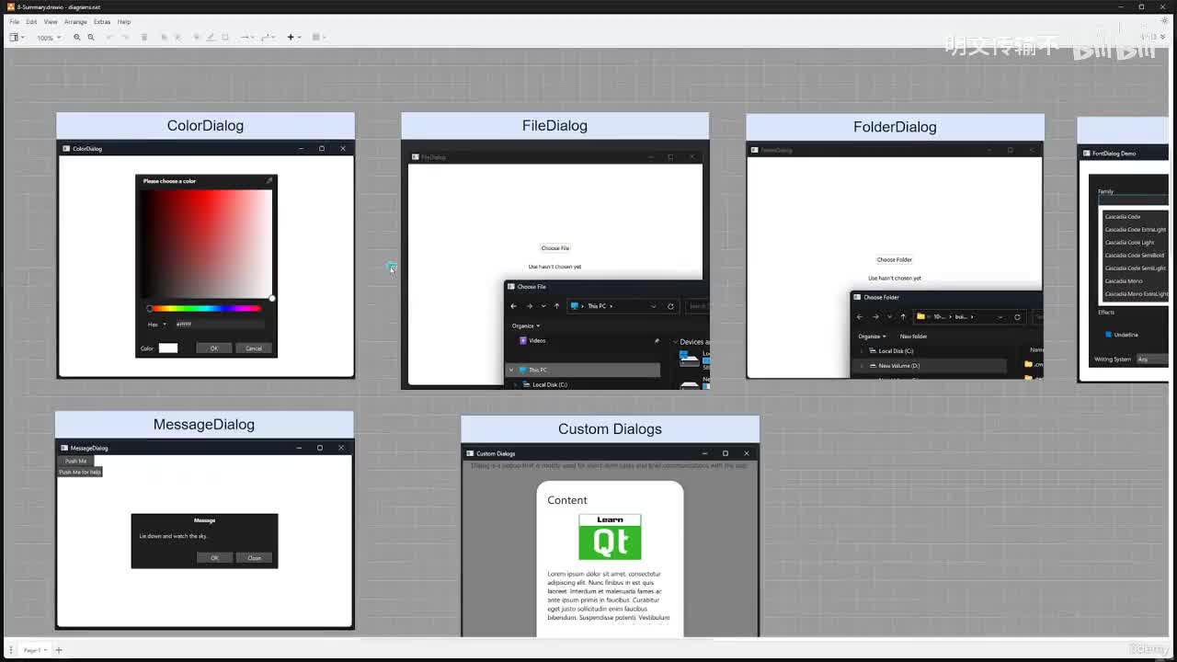
Task: Click the Choose Folder button
Action: point(894,259)
